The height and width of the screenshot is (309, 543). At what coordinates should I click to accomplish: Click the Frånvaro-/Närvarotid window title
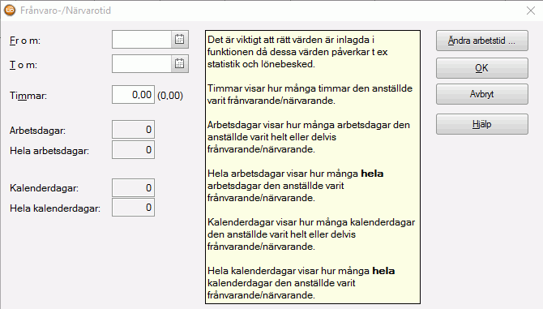pos(66,11)
